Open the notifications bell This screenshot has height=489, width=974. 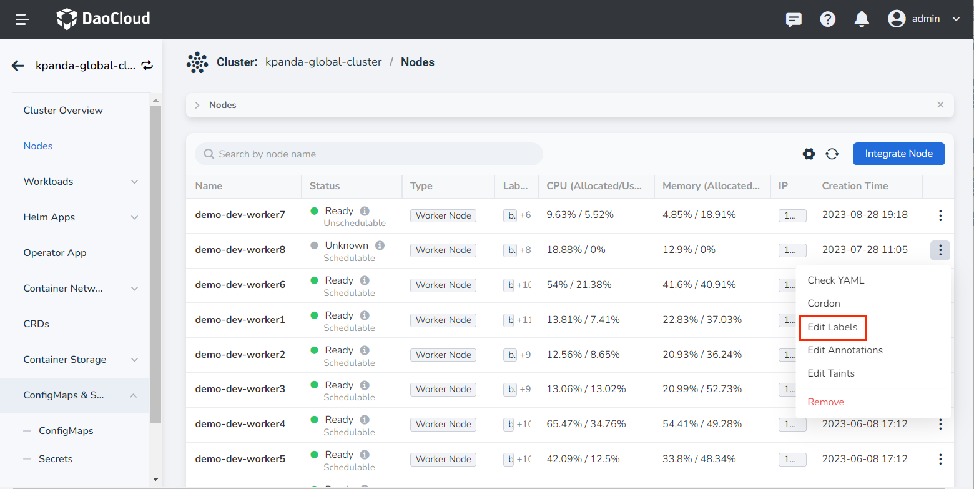[862, 19]
